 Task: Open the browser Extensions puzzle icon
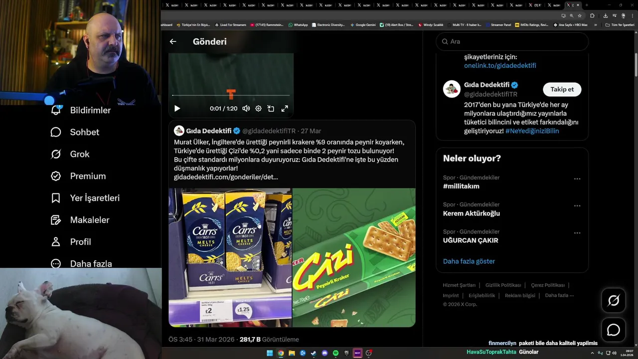tap(592, 15)
